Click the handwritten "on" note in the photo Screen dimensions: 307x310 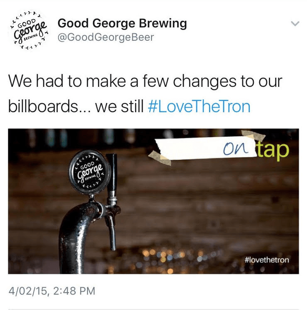click(x=235, y=148)
